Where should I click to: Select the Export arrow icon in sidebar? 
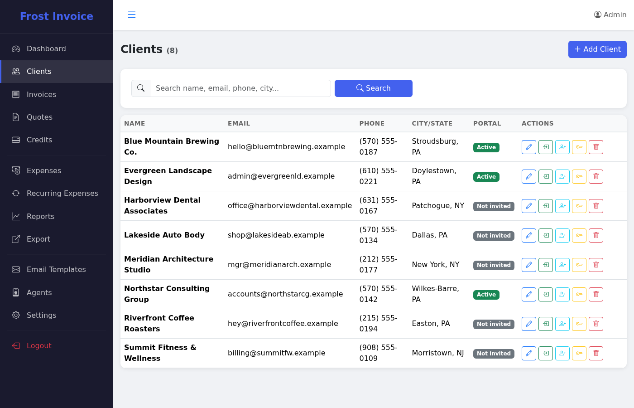(x=15, y=239)
